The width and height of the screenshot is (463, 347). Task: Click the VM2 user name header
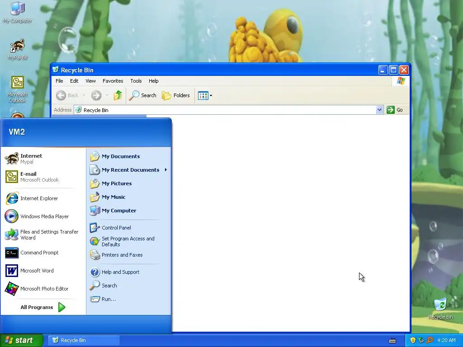pyautogui.click(x=17, y=132)
